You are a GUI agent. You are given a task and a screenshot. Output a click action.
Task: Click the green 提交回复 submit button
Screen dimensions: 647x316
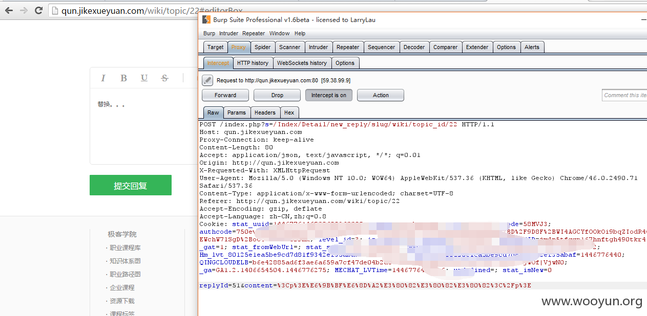click(131, 185)
